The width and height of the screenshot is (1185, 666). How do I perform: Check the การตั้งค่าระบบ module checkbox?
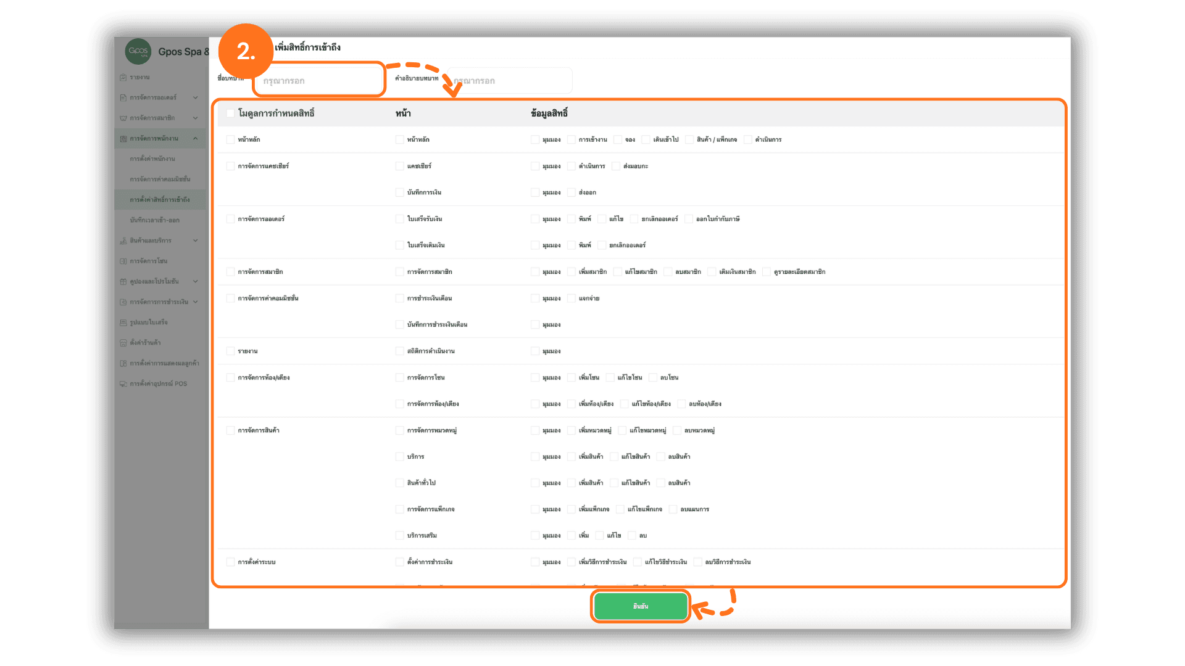click(x=230, y=562)
